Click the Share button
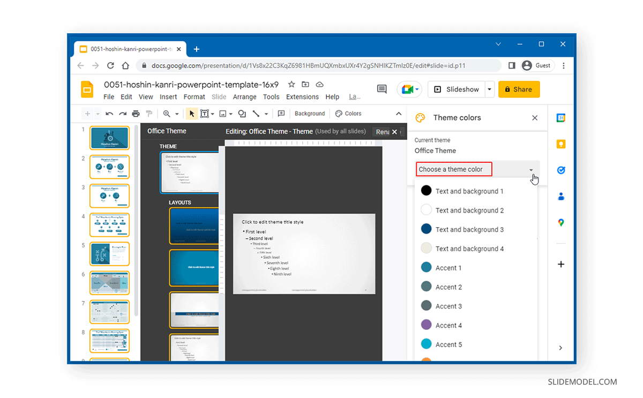The height and width of the screenshot is (398, 643). 519,89
